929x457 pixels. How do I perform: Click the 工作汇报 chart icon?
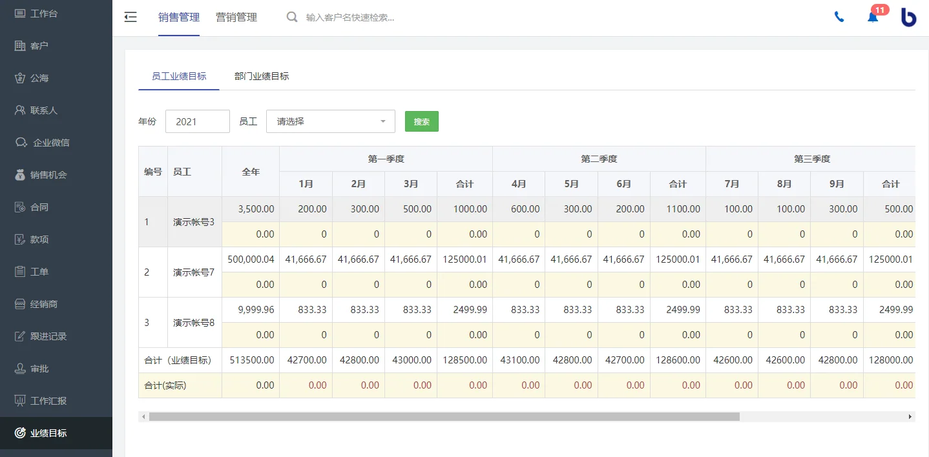click(20, 400)
